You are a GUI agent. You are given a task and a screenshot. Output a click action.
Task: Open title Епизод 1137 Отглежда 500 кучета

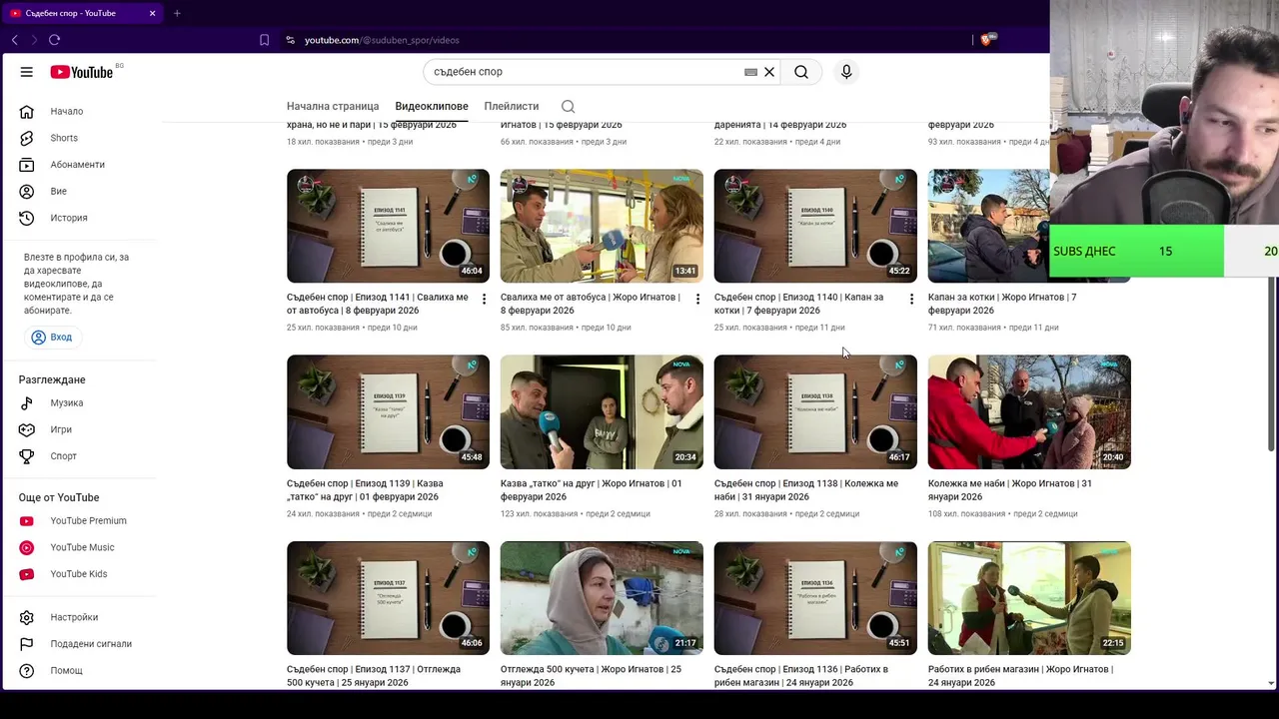tap(374, 676)
